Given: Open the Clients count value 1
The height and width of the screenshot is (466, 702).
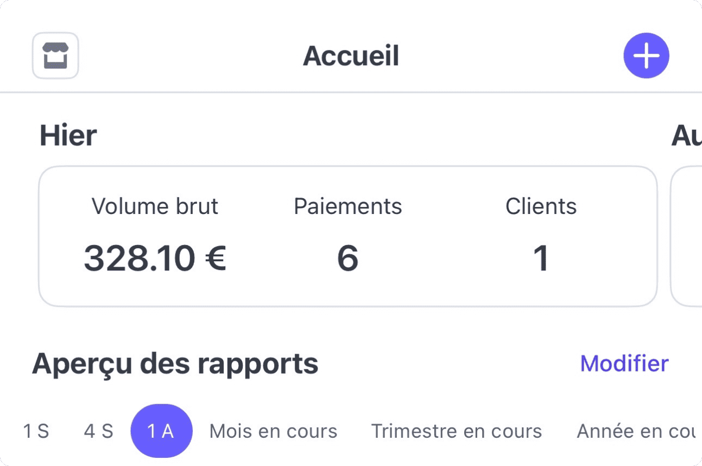Looking at the screenshot, I should tap(541, 258).
